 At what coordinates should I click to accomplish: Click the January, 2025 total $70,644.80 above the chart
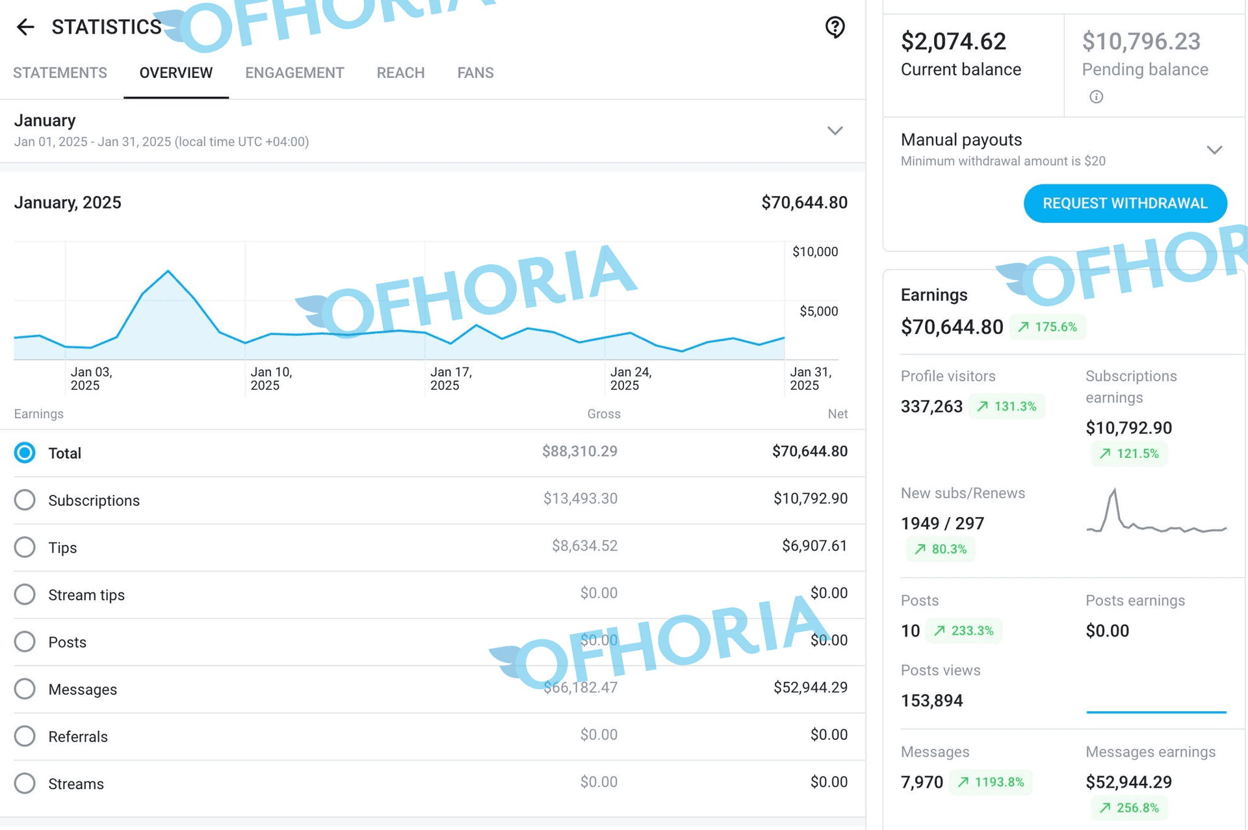804,203
